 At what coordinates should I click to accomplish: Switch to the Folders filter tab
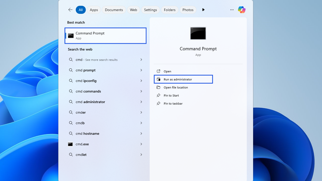point(170,10)
